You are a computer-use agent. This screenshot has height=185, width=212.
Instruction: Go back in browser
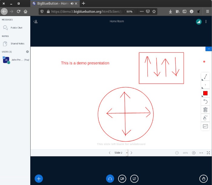tap(4, 12)
